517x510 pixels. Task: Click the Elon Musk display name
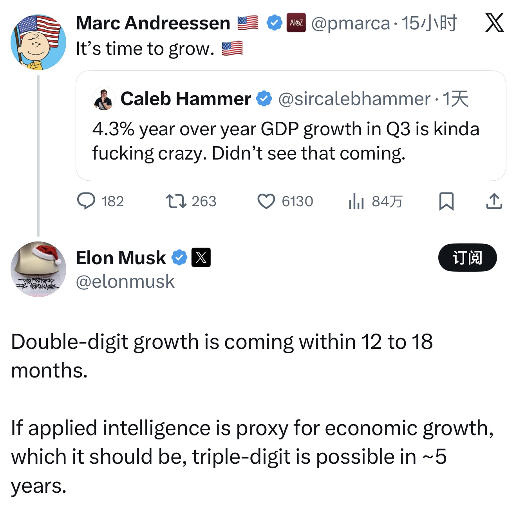121,258
